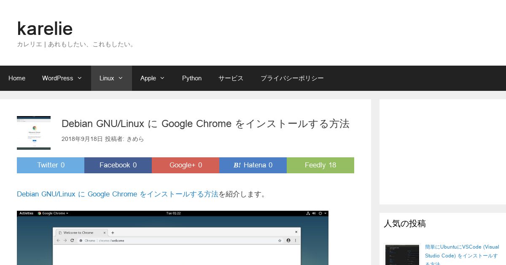Expand the WordPress submenu chevron

coord(79,78)
